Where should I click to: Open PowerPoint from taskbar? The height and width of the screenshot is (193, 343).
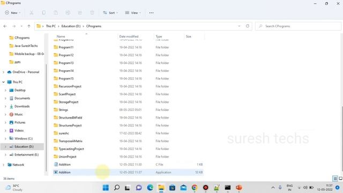(x=238, y=188)
